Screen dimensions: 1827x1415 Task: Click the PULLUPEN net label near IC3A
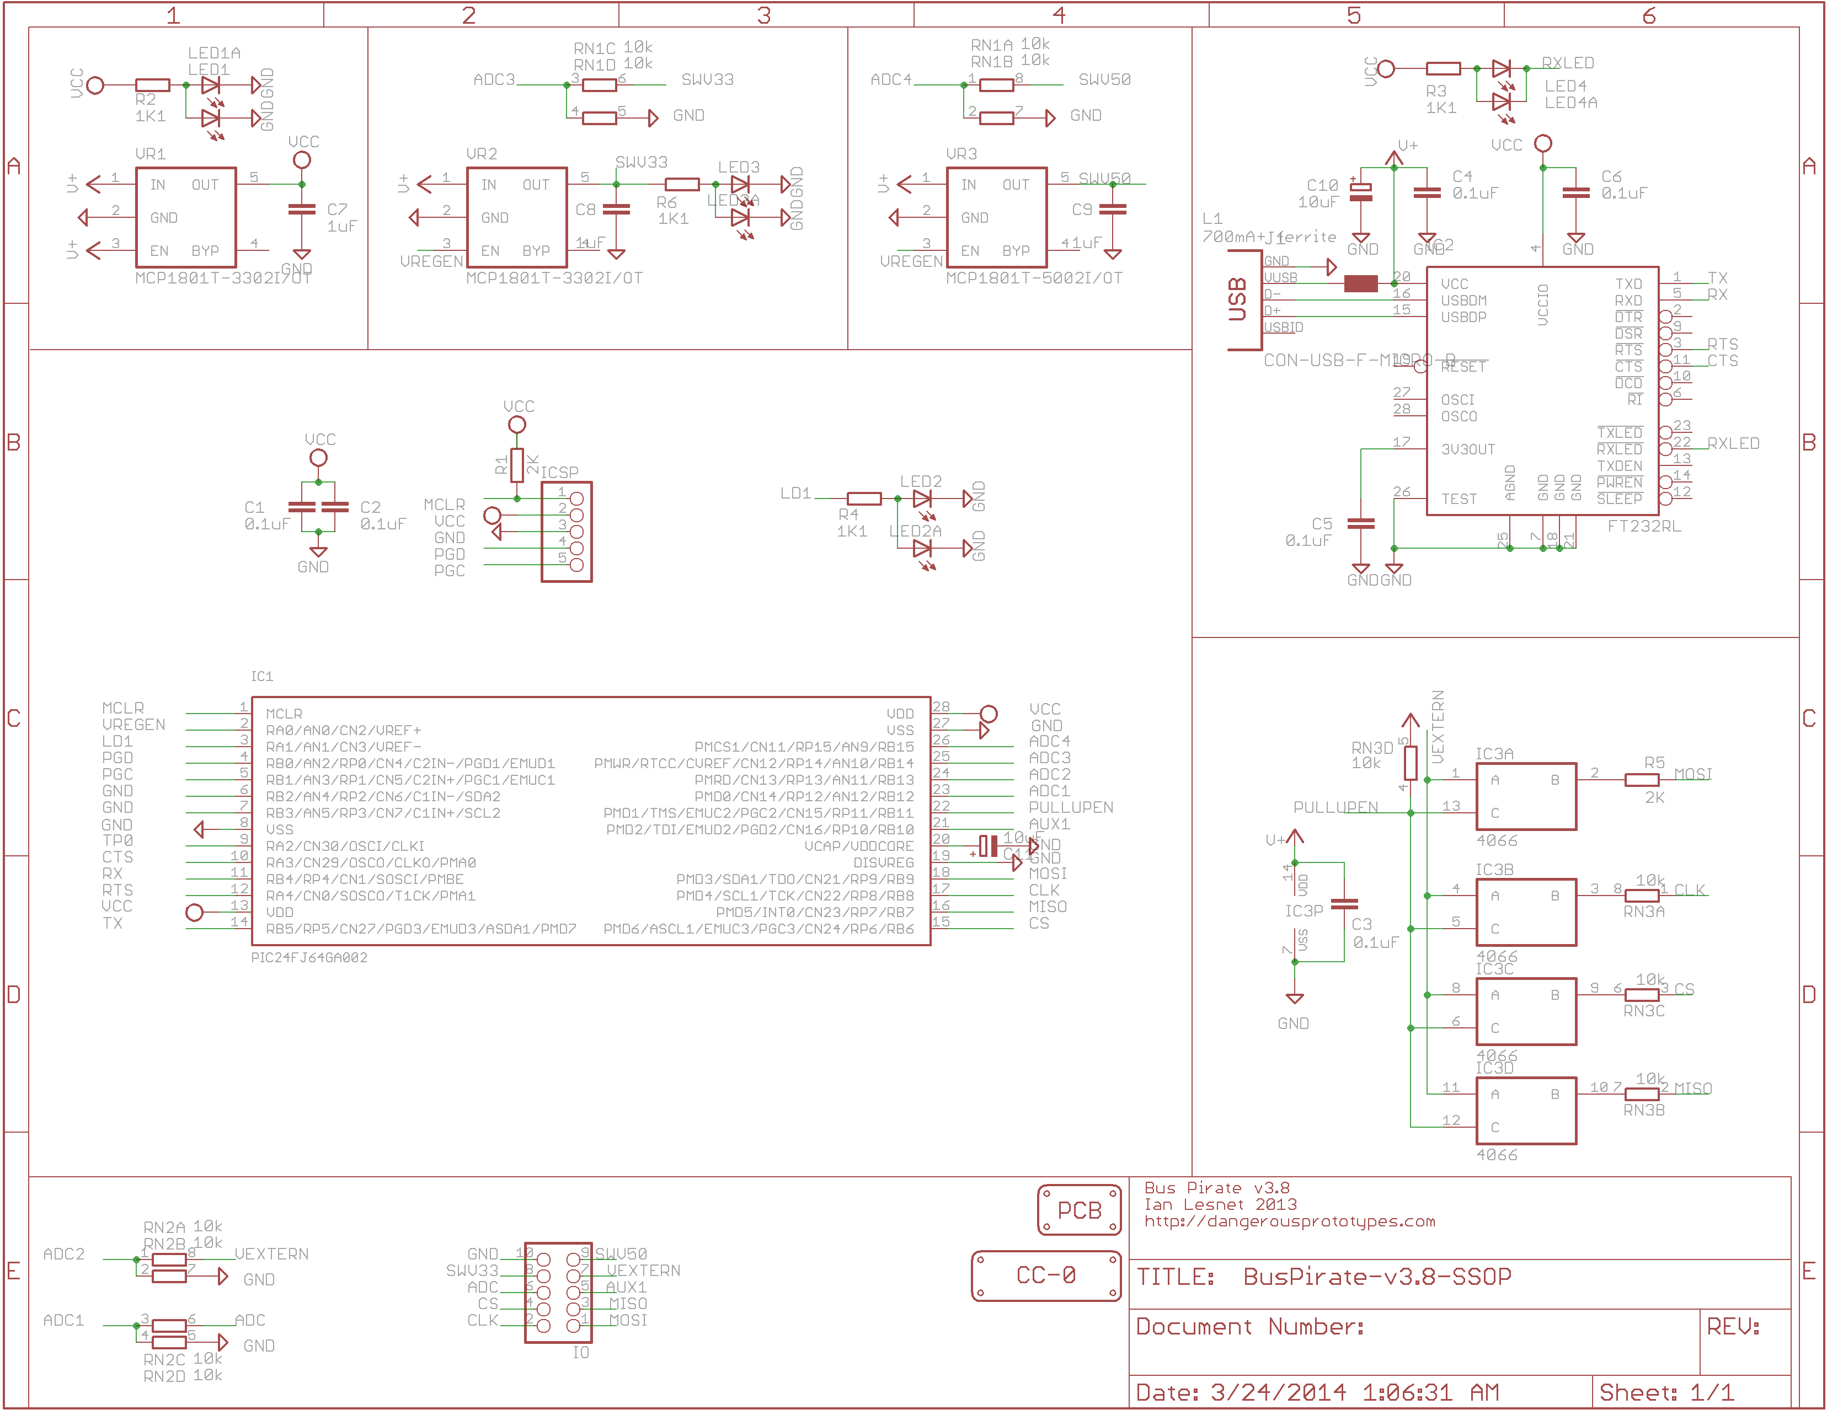[1335, 807]
